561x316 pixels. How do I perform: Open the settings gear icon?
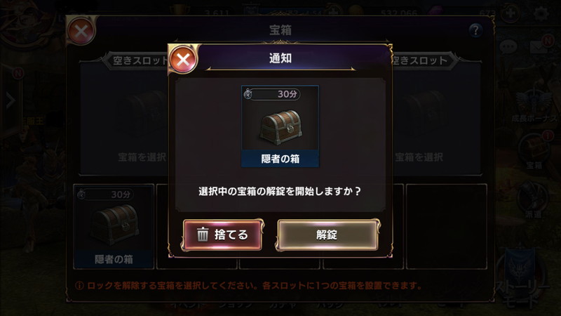pos(541,13)
